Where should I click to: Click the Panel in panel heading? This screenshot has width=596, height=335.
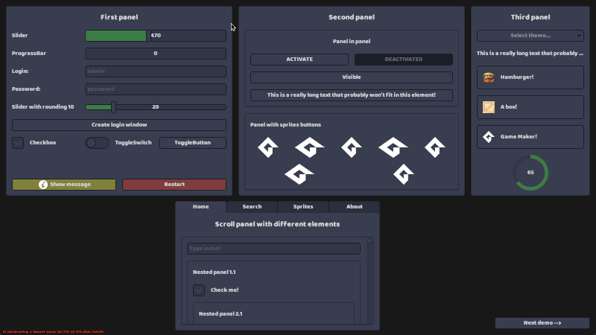[351, 42]
